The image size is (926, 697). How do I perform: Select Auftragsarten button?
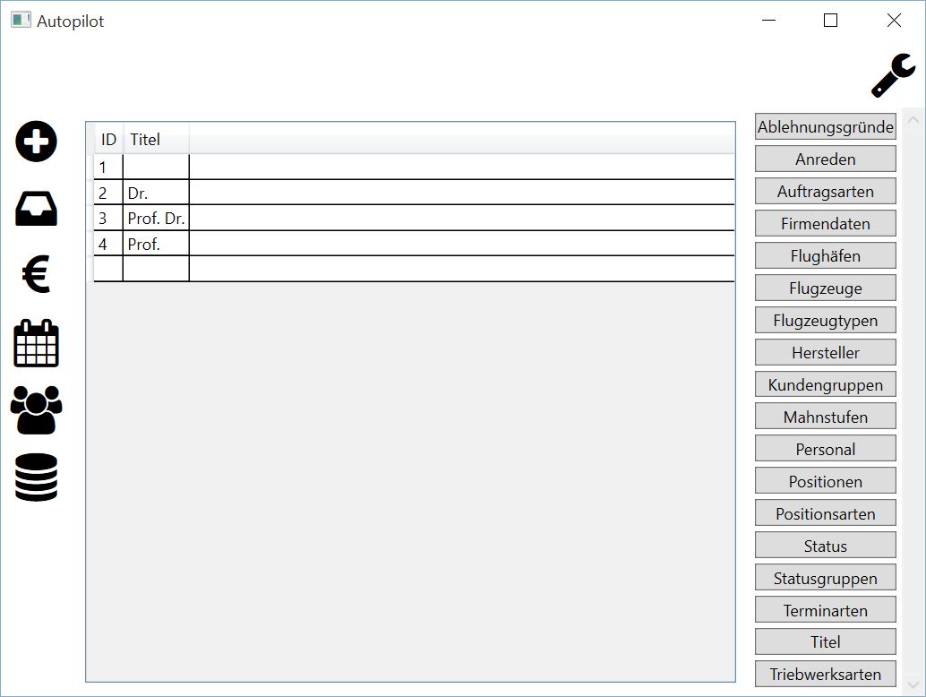[x=825, y=192]
